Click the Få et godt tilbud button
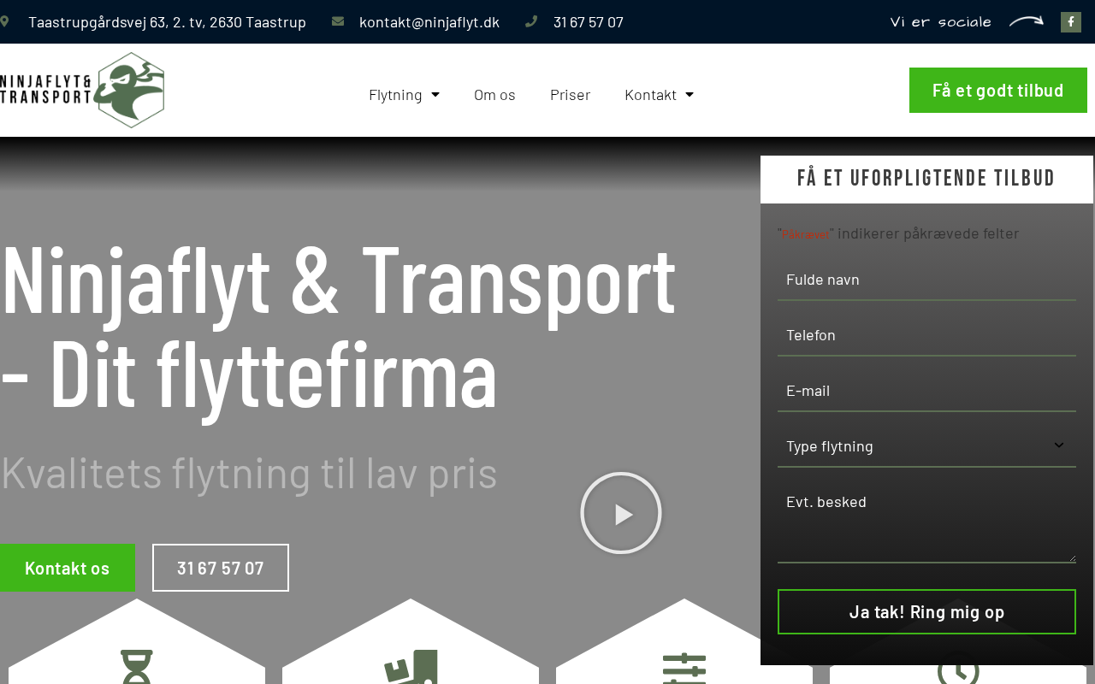The width and height of the screenshot is (1095, 684). tap(998, 90)
